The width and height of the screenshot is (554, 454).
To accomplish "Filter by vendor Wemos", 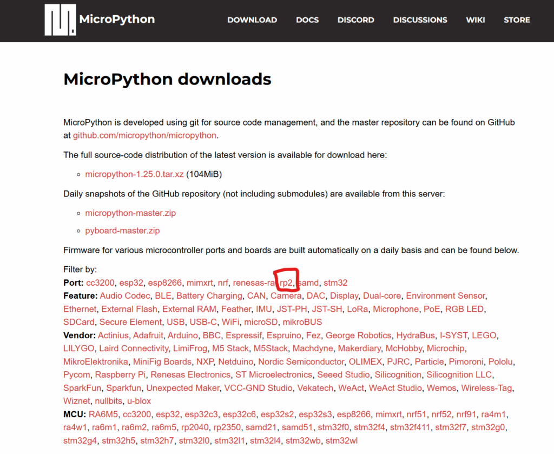I will click(441, 388).
